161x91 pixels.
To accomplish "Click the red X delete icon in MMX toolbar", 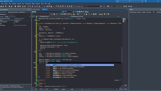I will click(80, 14).
